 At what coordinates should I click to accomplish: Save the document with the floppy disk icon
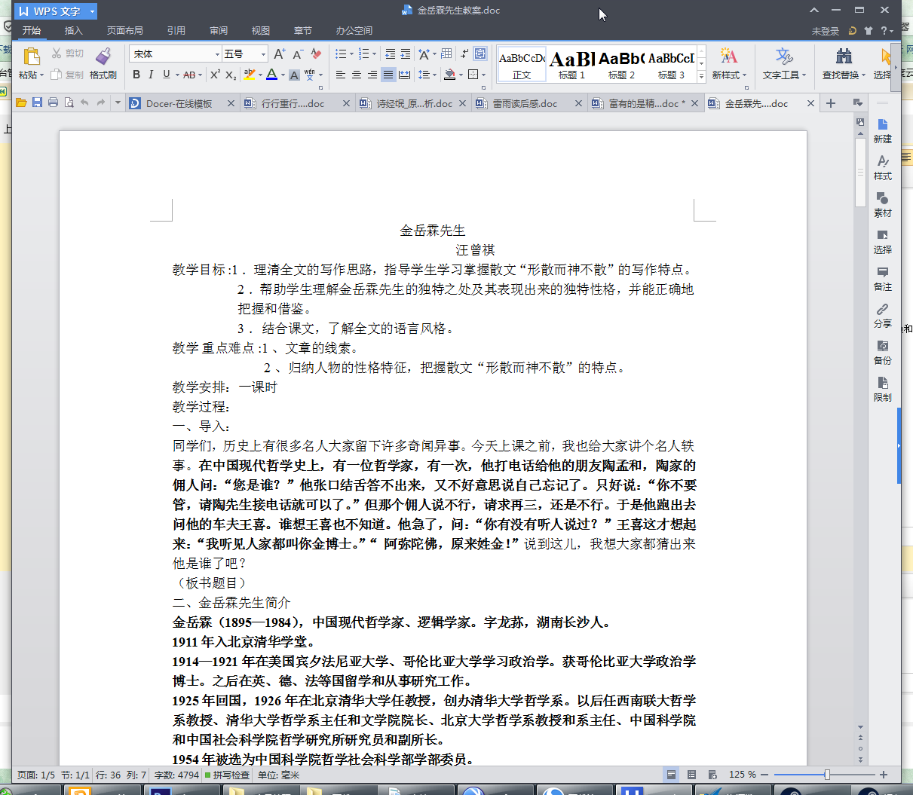tap(37, 102)
